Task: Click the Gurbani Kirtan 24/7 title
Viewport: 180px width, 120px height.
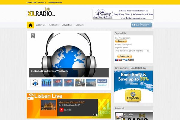Action: point(72,102)
